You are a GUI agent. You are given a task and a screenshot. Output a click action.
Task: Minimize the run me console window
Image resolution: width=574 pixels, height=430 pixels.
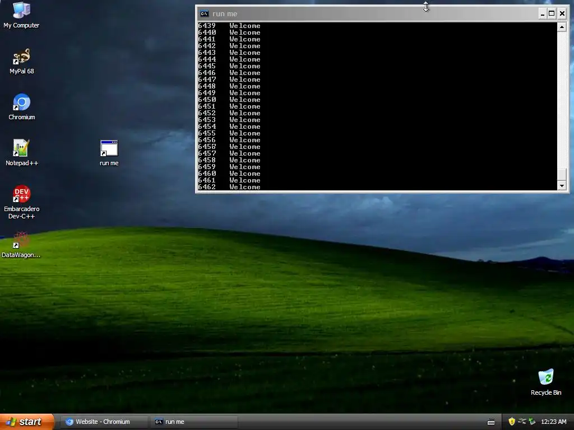(543, 14)
